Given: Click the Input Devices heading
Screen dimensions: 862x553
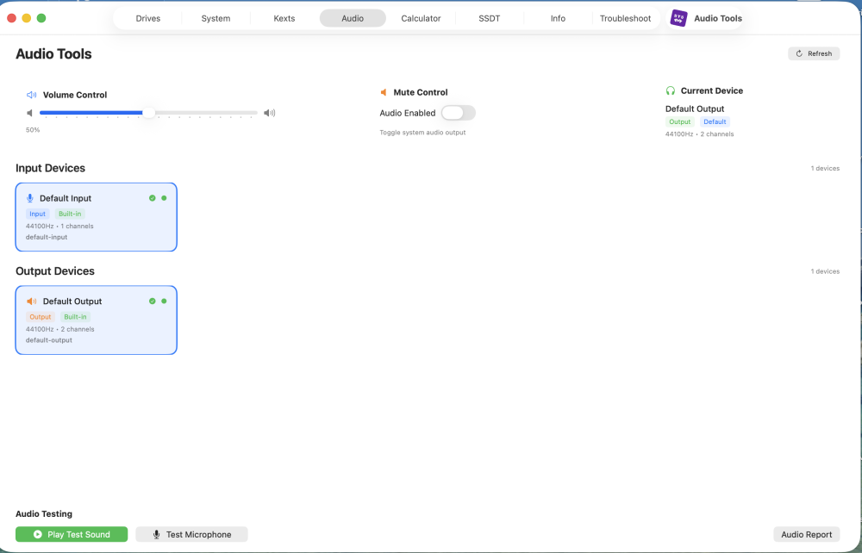Looking at the screenshot, I should click(51, 168).
